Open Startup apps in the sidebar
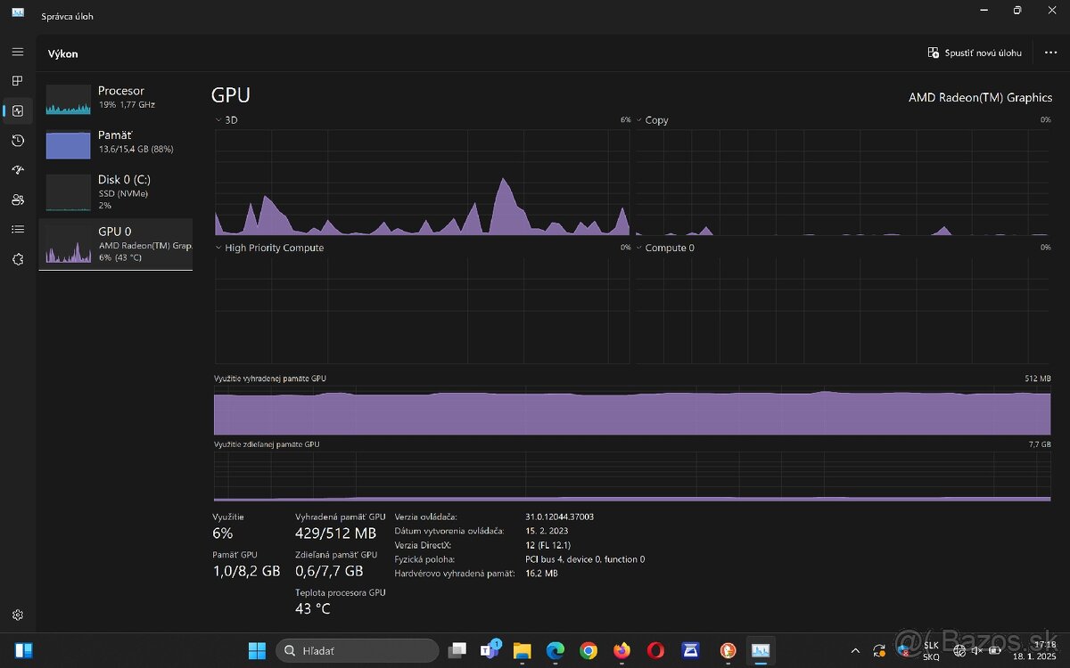This screenshot has width=1070, height=668. click(x=18, y=170)
